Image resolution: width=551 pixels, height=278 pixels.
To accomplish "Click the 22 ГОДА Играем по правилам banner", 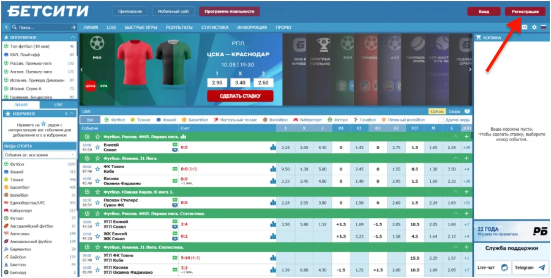I will (511, 231).
